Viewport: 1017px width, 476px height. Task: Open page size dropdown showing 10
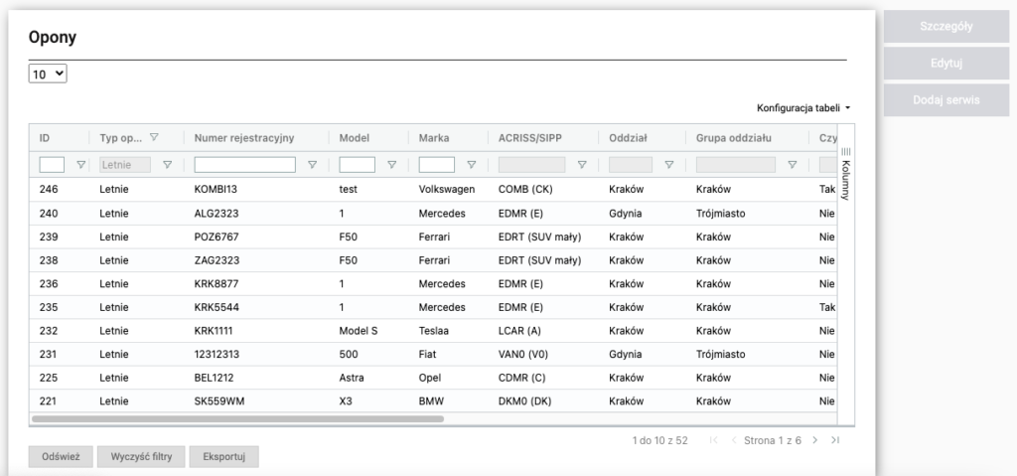pos(48,75)
